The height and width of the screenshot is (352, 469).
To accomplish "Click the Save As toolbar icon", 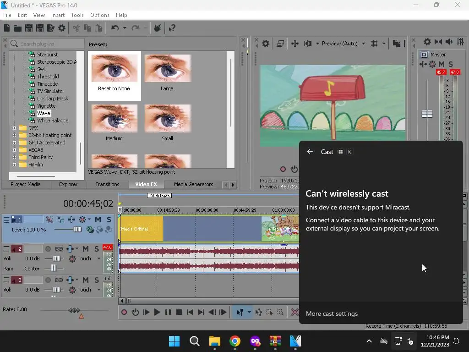I will pos(40,28).
